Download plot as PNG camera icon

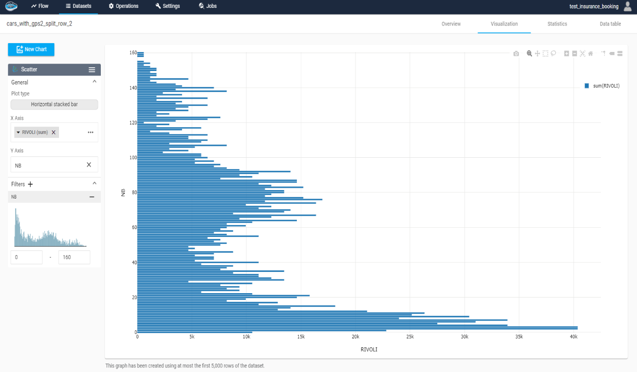coord(516,54)
